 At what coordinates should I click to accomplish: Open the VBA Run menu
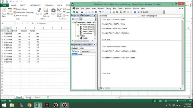click(115, 8)
